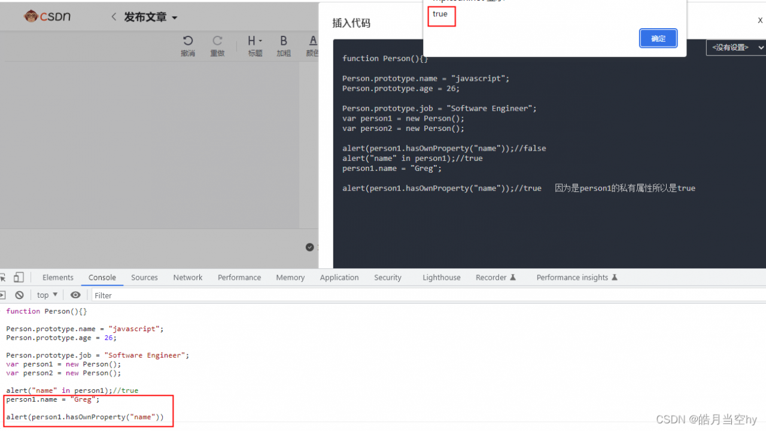Open the Performance insights tab

coord(577,277)
